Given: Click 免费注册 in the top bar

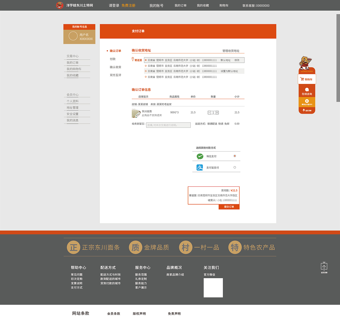Looking at the screenshot, I should pos(128,5).
